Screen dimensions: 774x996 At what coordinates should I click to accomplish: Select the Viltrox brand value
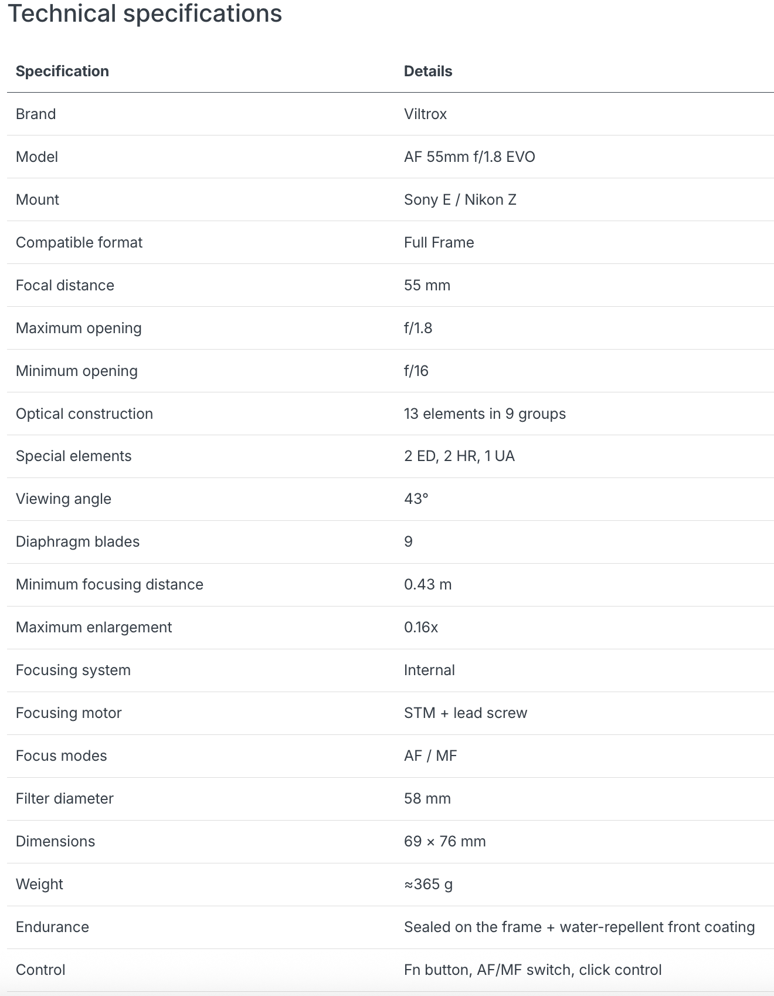[x=425, y=114]
